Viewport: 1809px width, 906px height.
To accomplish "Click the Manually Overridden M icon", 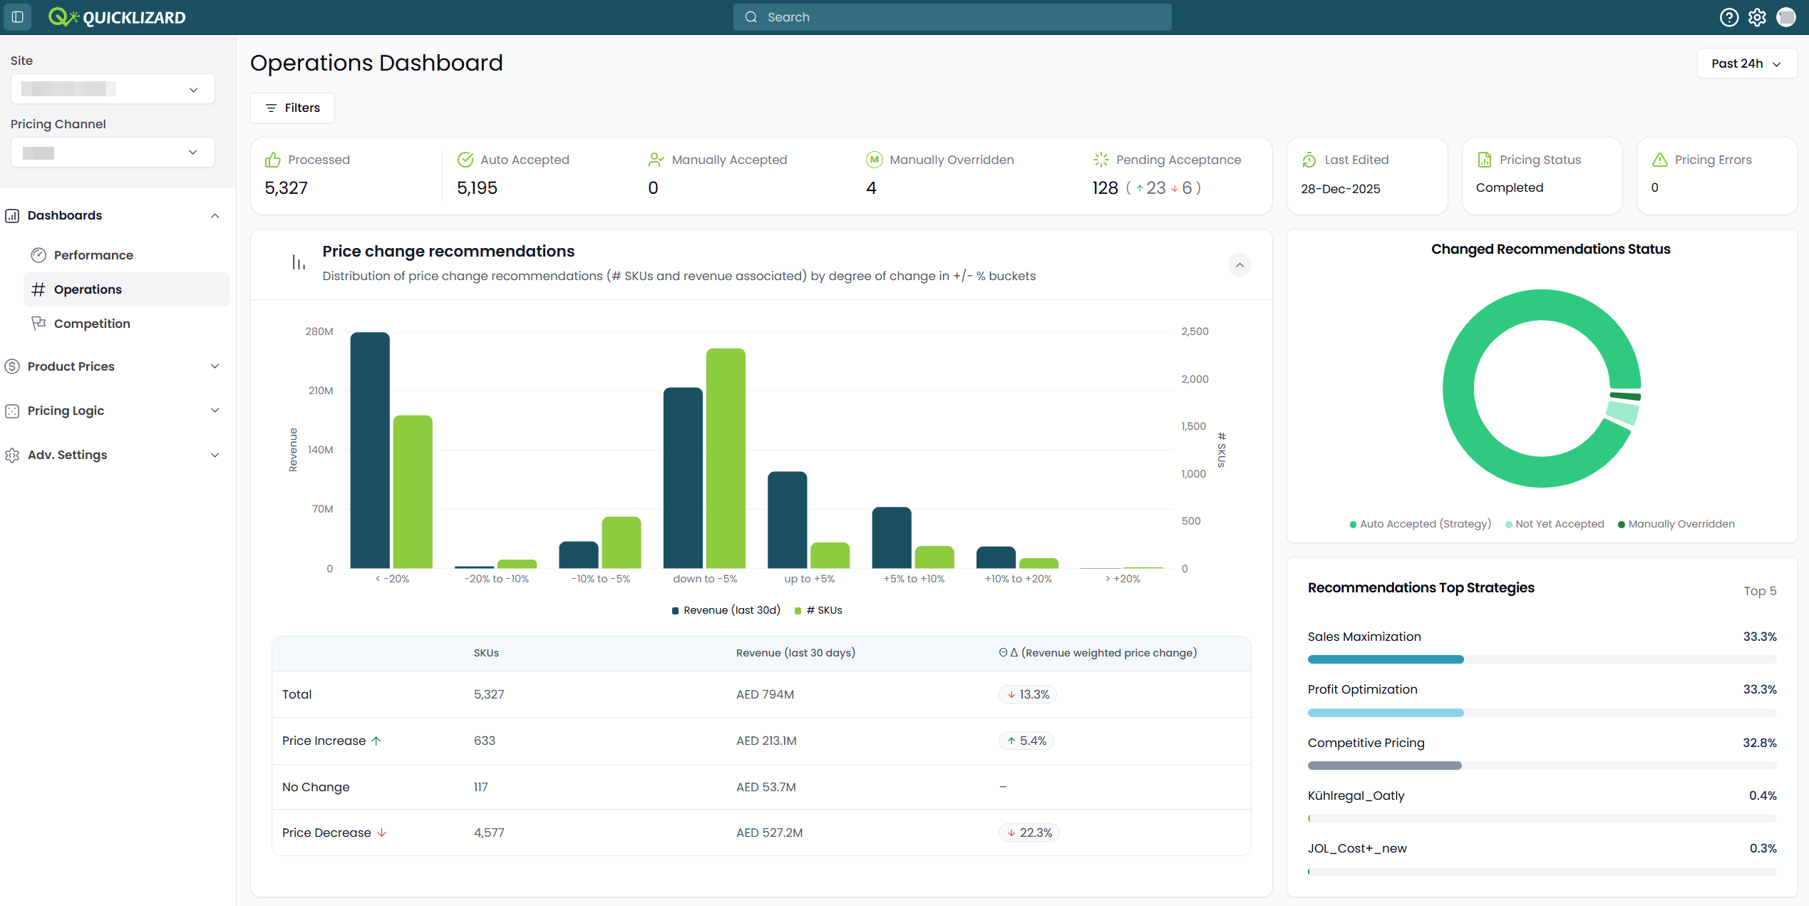I will coord(874,160).
